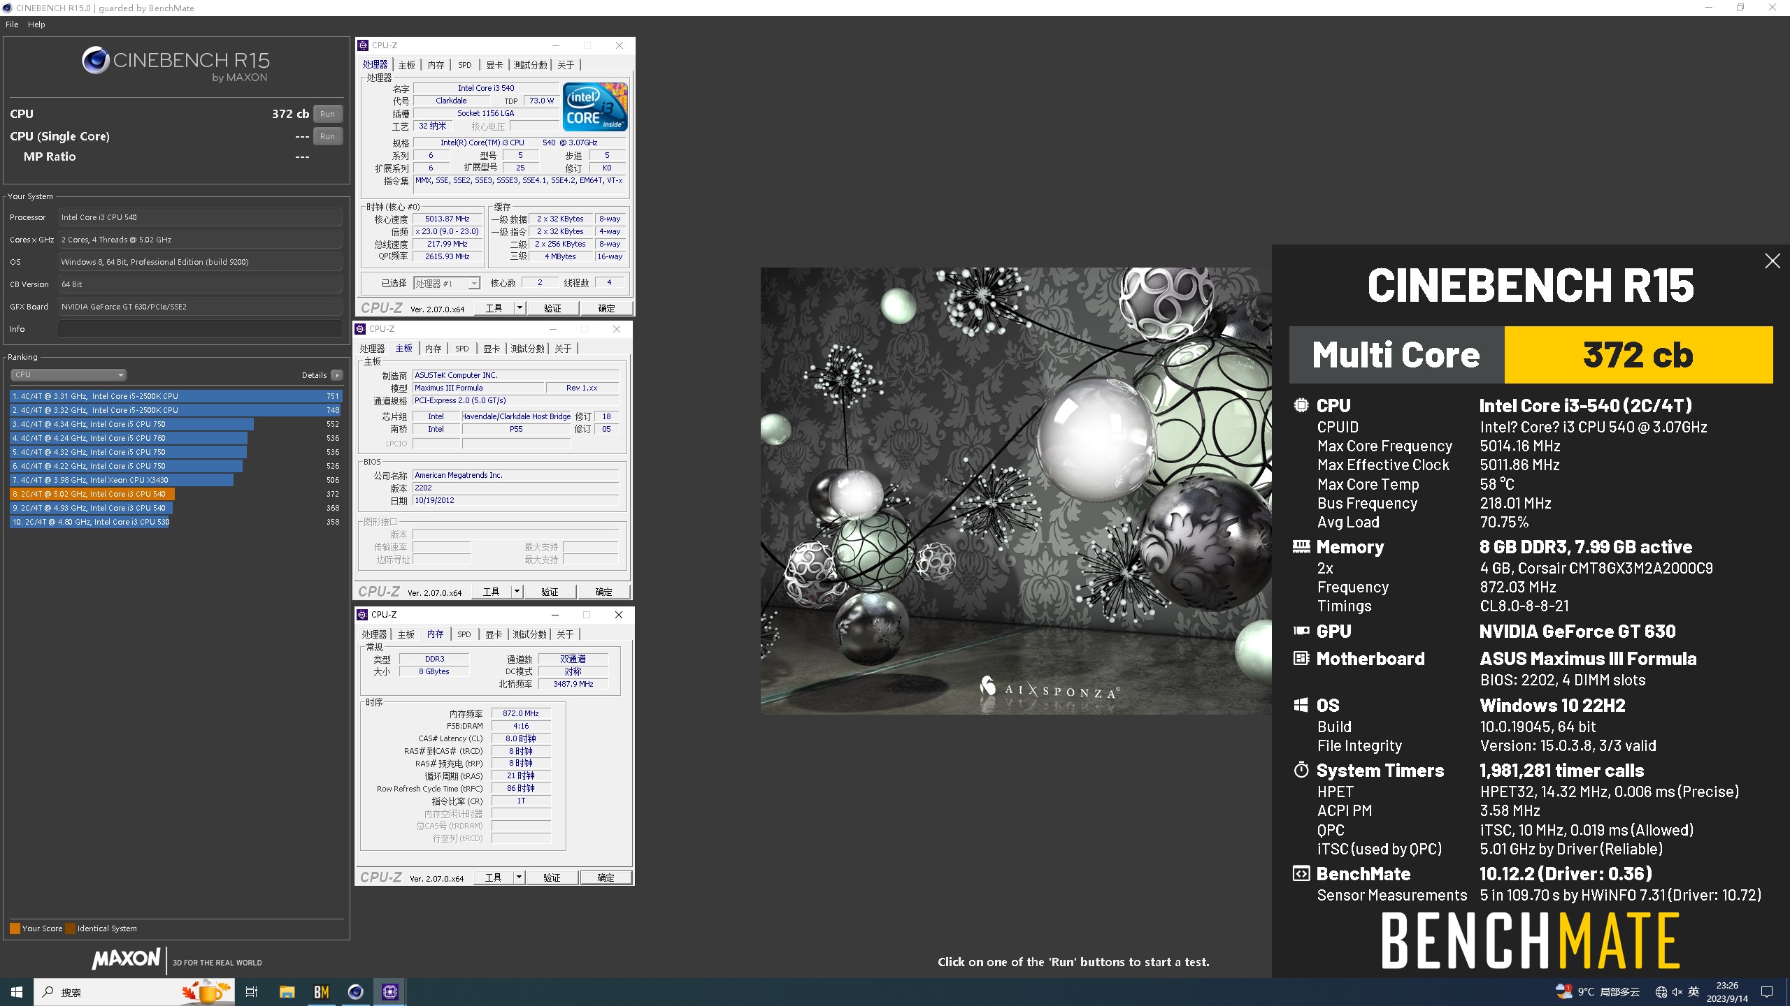Select ranking row Intel Xeon CPU X3430
The height and width of the screenshot is (1006, 1790).
(x=176, y=480)
